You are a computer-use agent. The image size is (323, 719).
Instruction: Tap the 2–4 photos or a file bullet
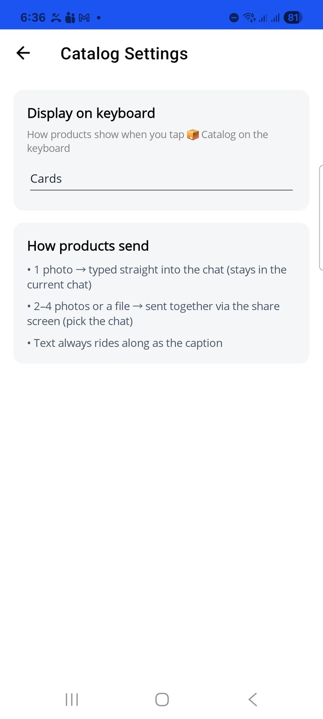153,314
